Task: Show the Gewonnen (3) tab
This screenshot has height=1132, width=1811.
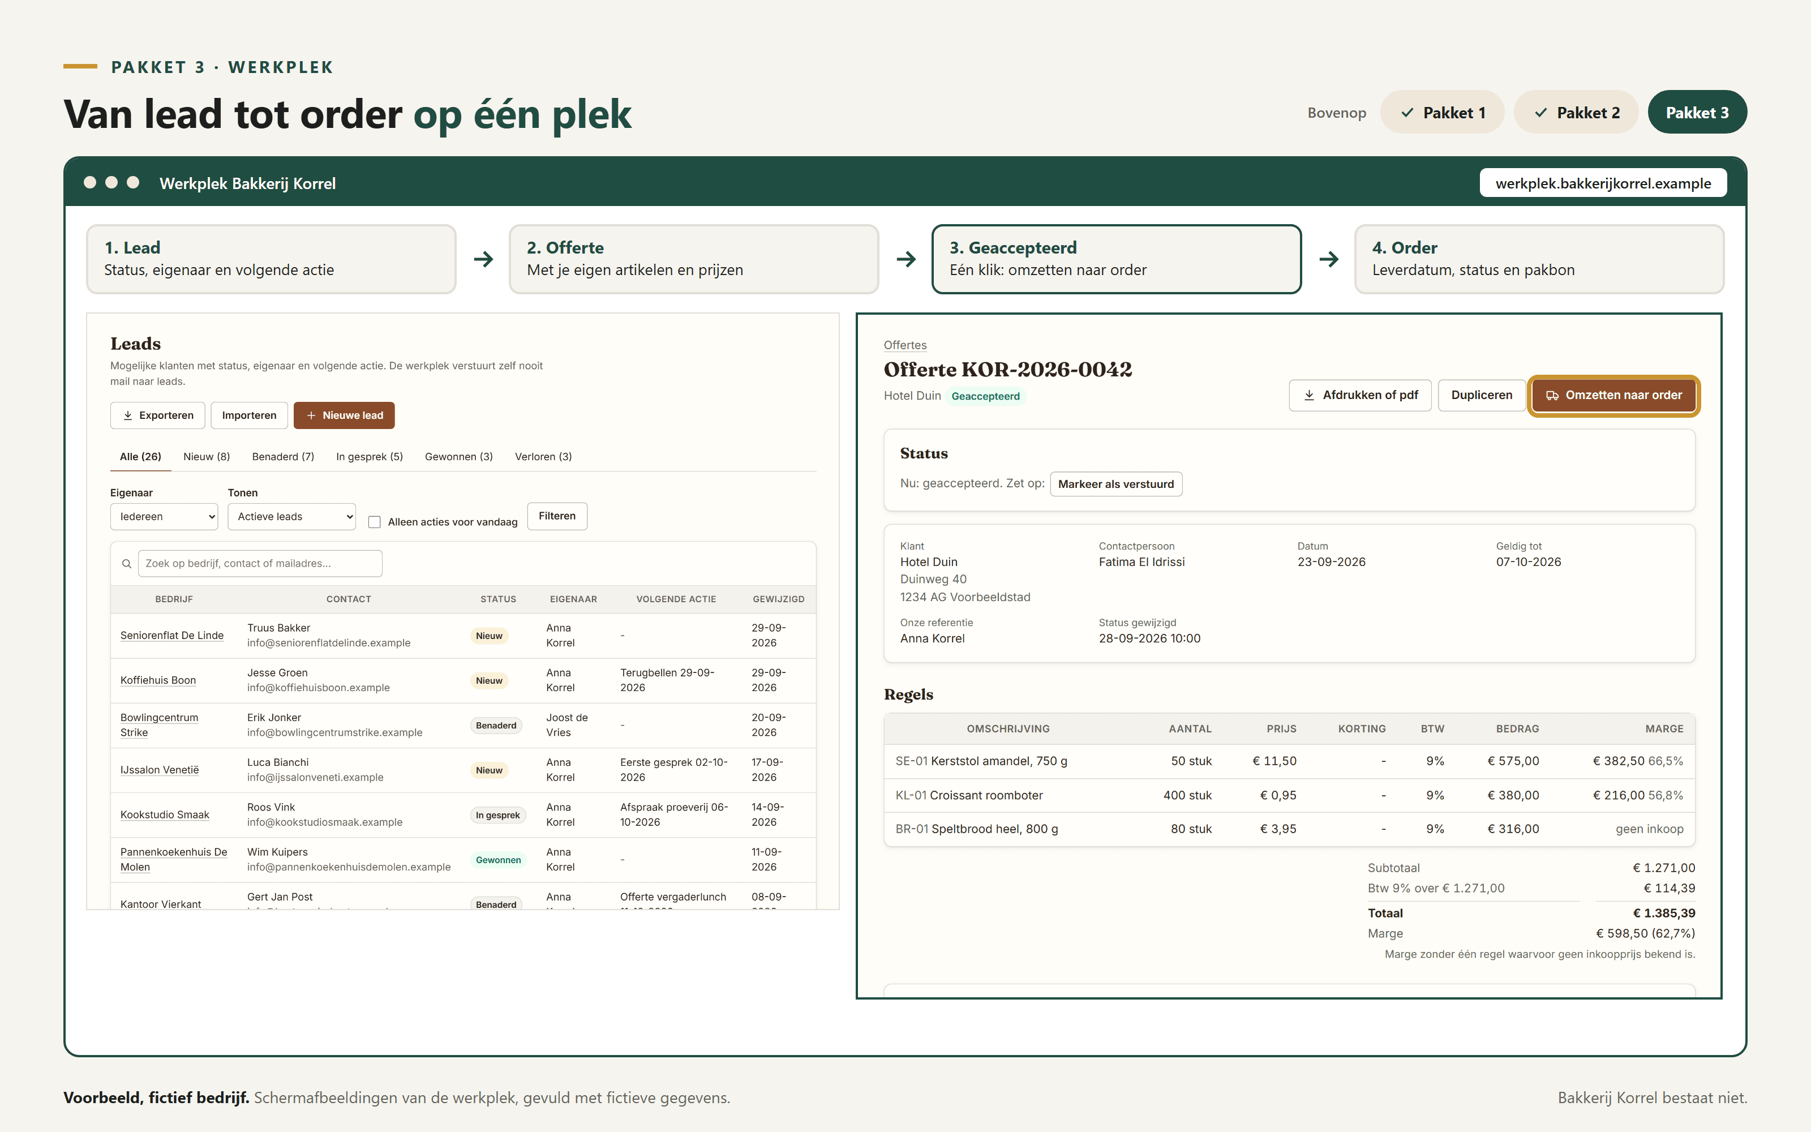Action: (459, 457)
